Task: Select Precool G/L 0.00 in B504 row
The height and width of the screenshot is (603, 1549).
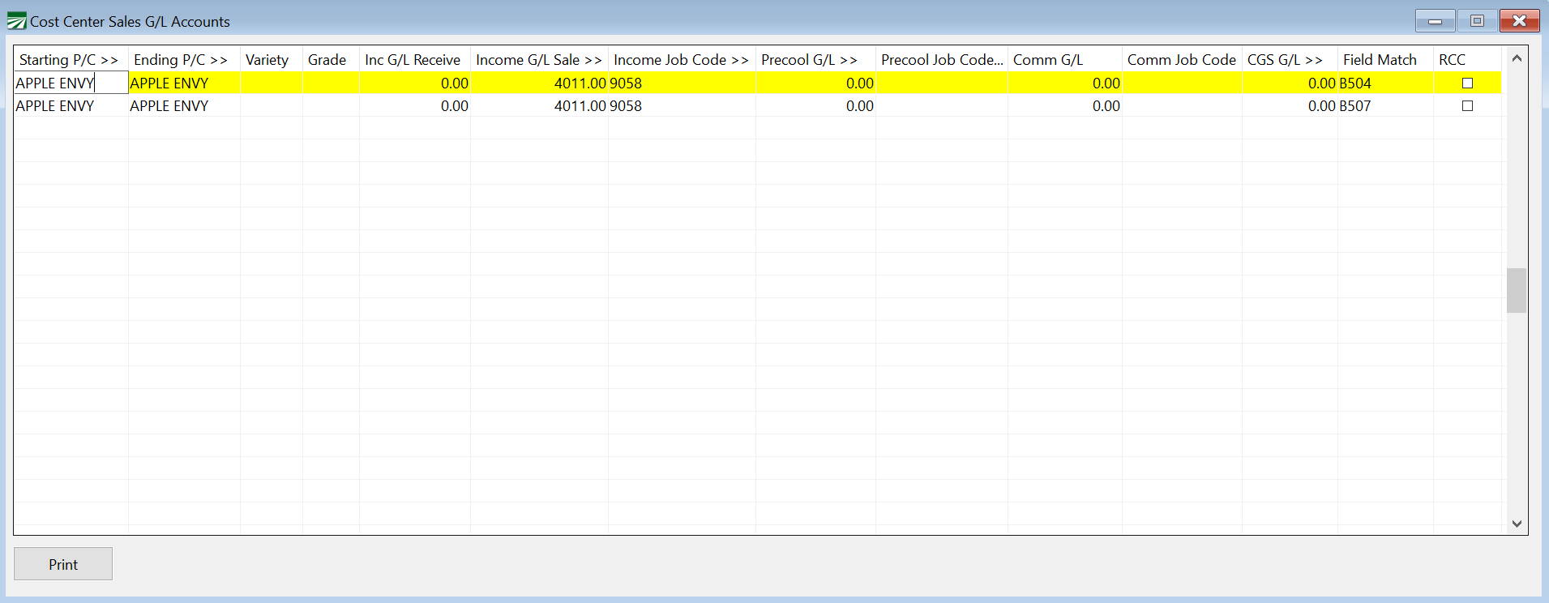Action: point(815,83)
